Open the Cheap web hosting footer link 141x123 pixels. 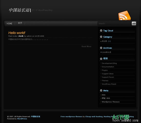[x=94, y=117]
